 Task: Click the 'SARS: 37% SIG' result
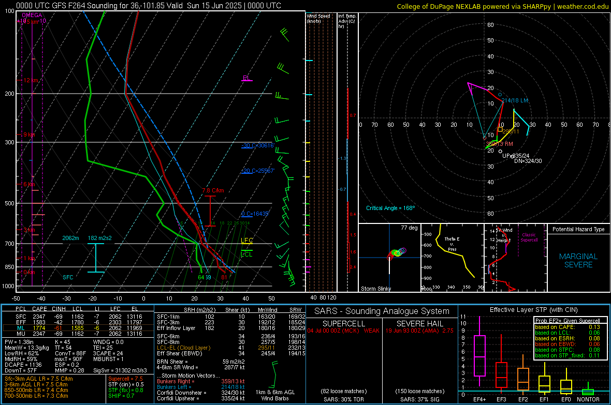click(x=419, y=399)
